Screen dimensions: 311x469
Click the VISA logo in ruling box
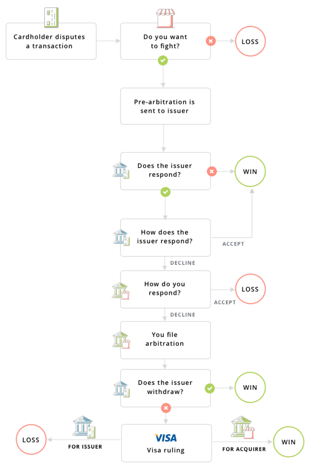(x=166, y=438)
